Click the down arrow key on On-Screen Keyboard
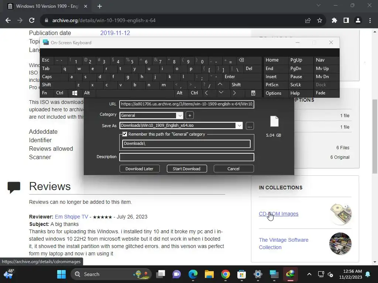 pos(221,92)
